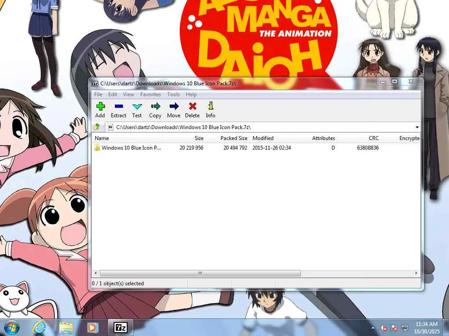Click the horizontal scrollbar thumb
Image resolution: width=449 pixels, height=336 pixels.
(200, 273)
